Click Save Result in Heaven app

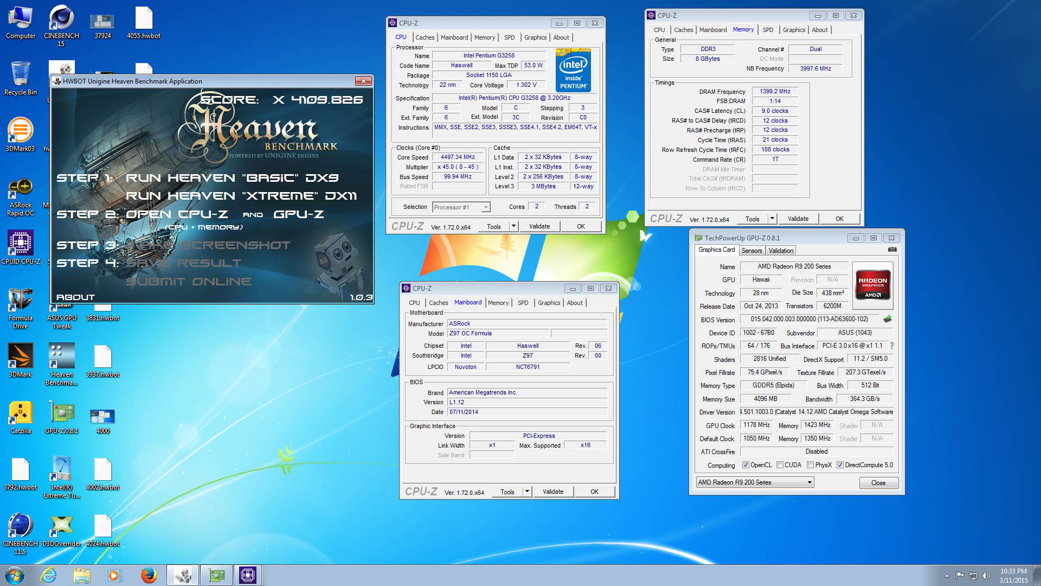[x=183, y=263]
